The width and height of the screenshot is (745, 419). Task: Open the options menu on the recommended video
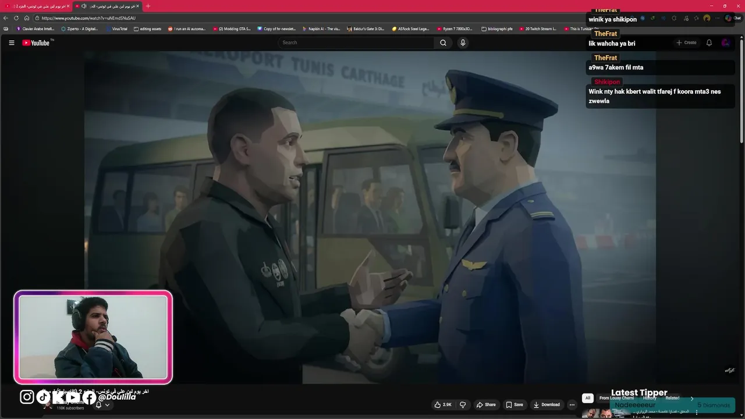pyautogui.click(x=697, y=413)
